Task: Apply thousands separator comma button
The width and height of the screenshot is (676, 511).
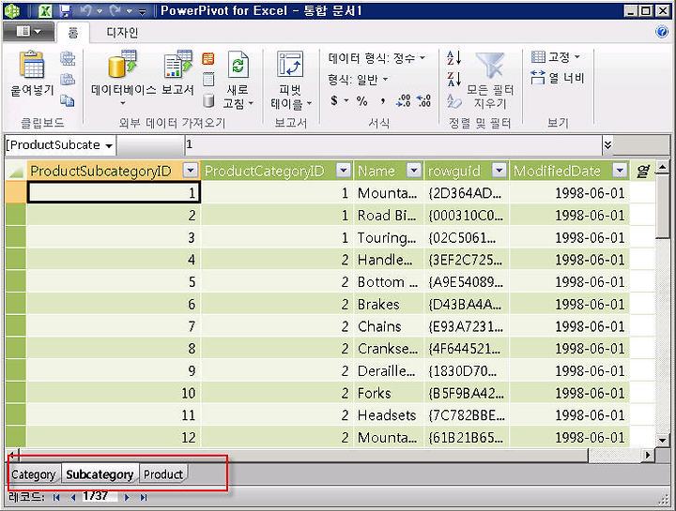Action: (382, 101)
